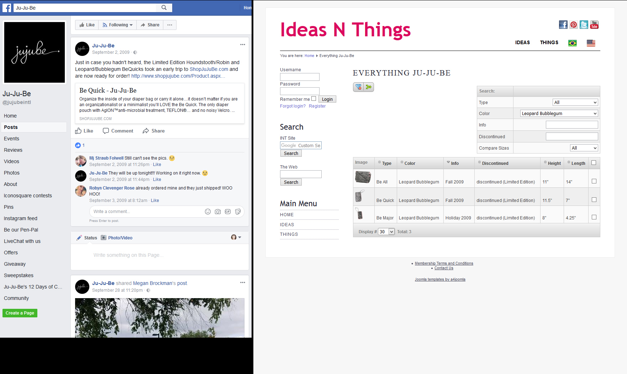
Task: Click The Web Search button
Action: [291, 182]
